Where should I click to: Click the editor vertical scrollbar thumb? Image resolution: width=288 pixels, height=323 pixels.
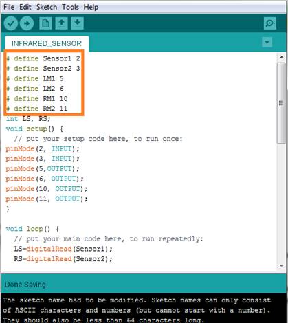point(281,103)
